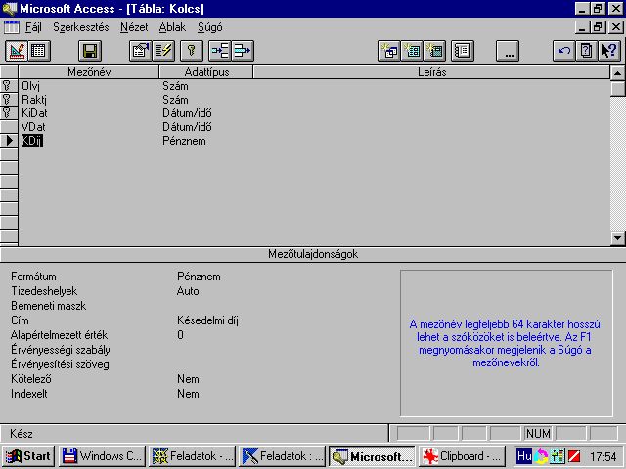The height and width of the screenshot is (469, 626).
Task: Click New Query toolbar icon
Action: pos(389,51)
